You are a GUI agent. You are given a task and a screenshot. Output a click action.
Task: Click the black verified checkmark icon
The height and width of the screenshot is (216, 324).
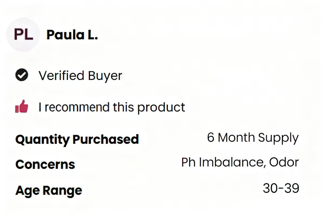pyautogui.click(x=22, y=75)
